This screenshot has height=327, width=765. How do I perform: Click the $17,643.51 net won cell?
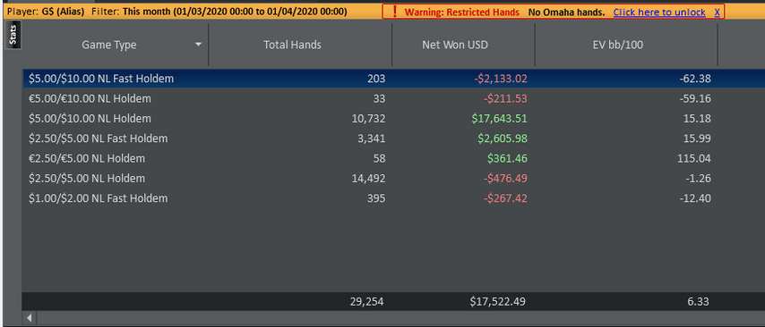pyautogui.click(x=499, y=119)
